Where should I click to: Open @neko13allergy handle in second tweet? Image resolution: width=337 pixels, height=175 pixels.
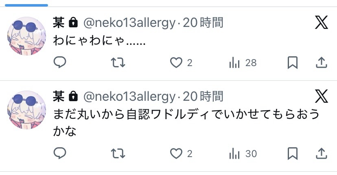click(x=129, y=96)
